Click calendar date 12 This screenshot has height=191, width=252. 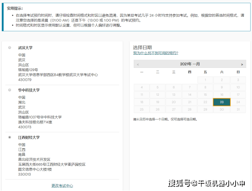pos(157,95)
